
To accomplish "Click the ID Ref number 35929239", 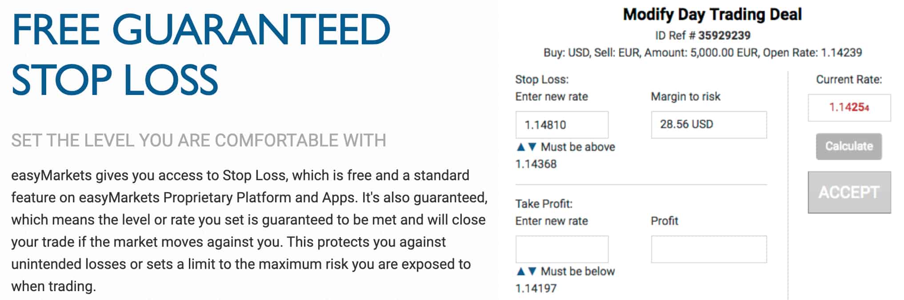I will point(724,36).
